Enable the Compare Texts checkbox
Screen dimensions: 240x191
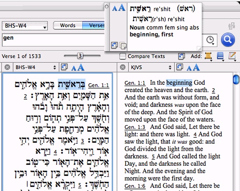point(123,56)
